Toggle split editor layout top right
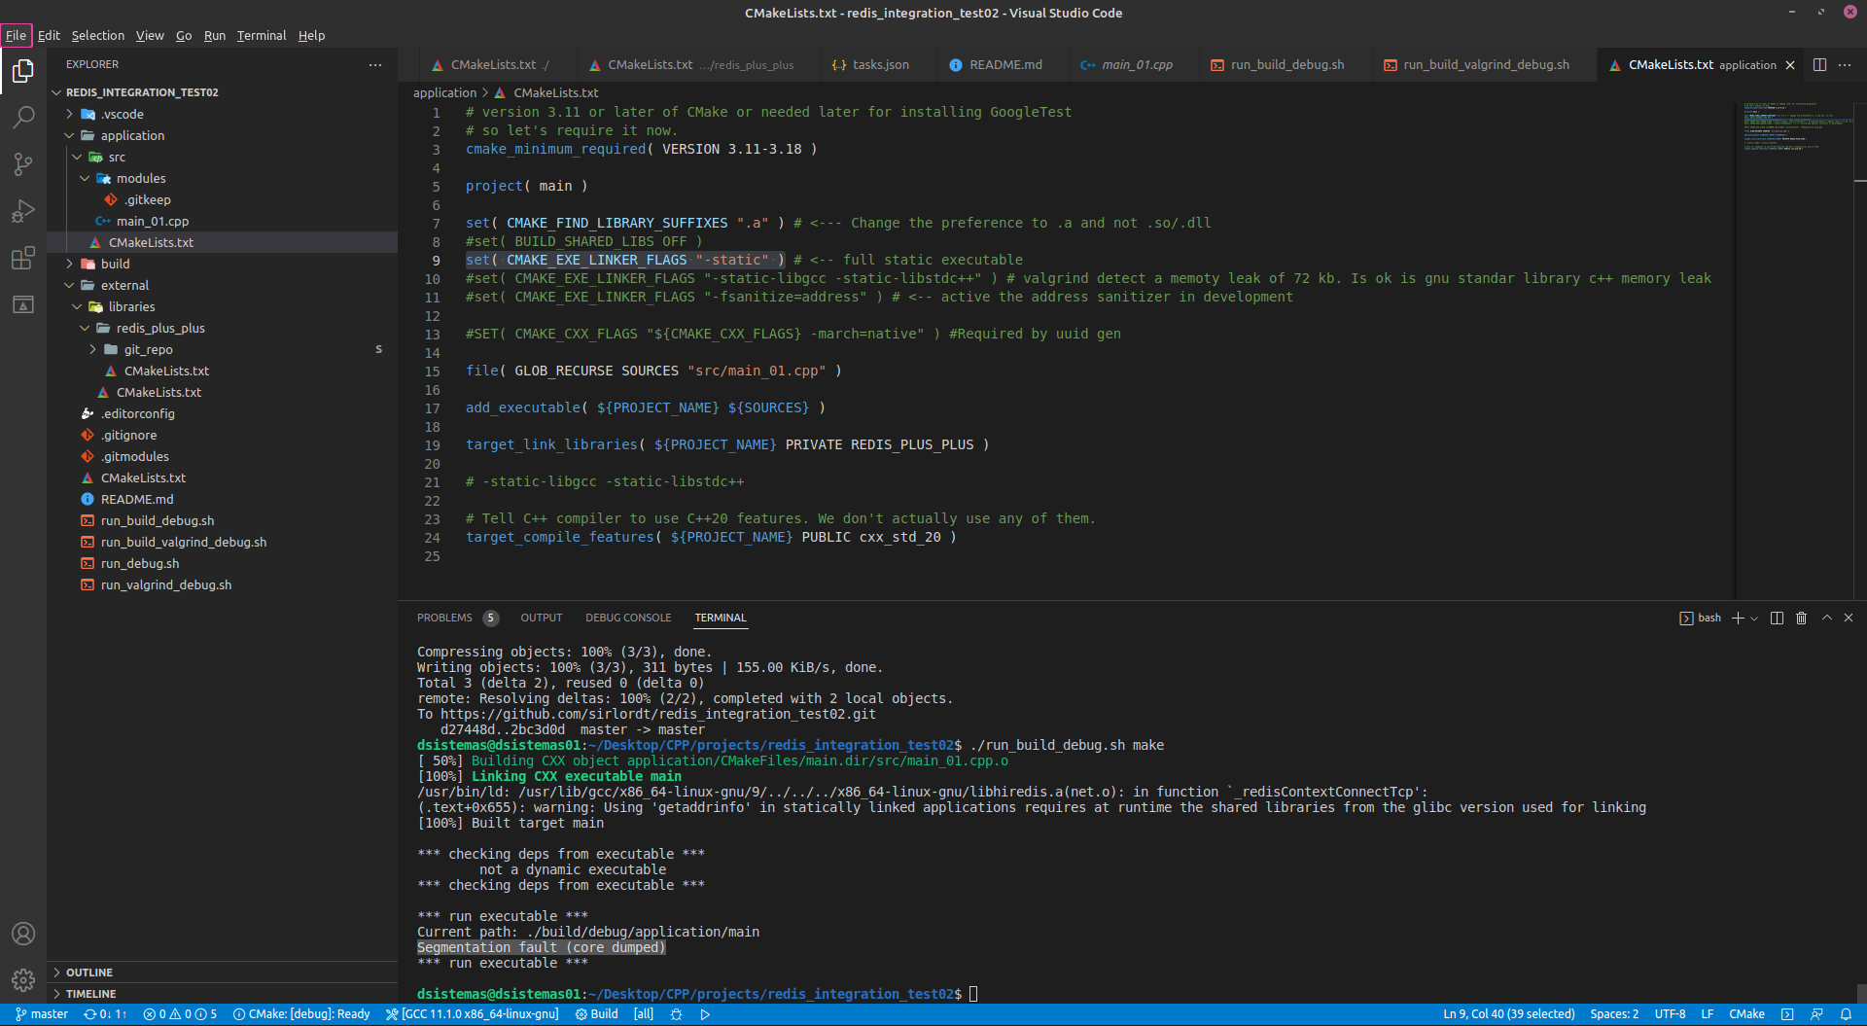The image size is (1867, 1026). pos(1819,64)
